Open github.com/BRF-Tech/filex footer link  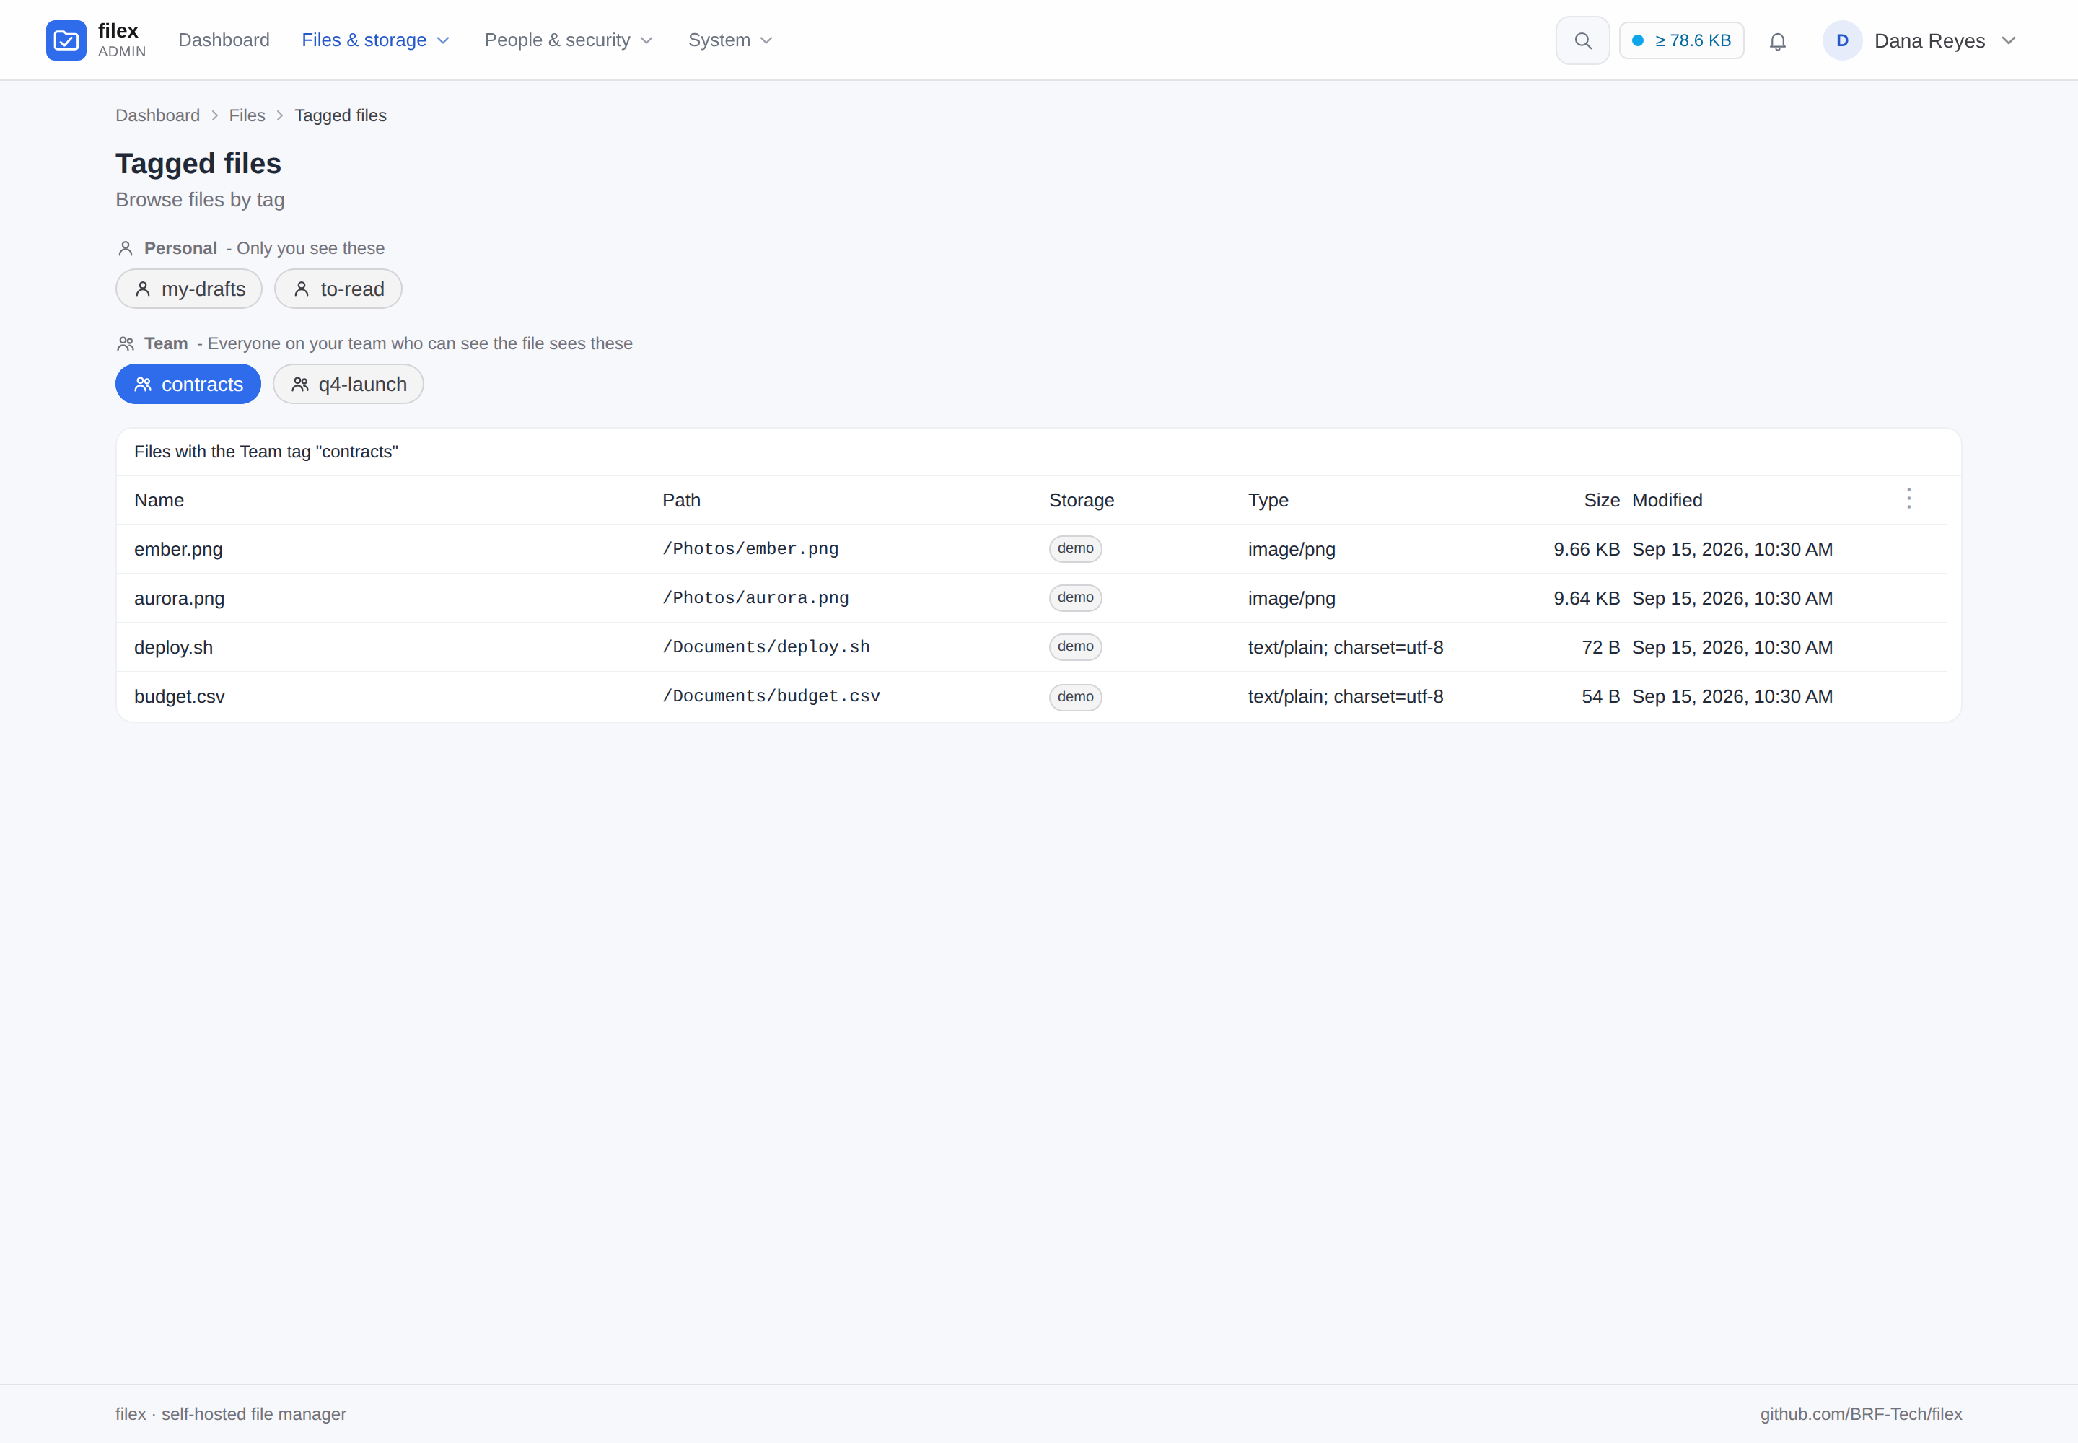(1861, 1414)
